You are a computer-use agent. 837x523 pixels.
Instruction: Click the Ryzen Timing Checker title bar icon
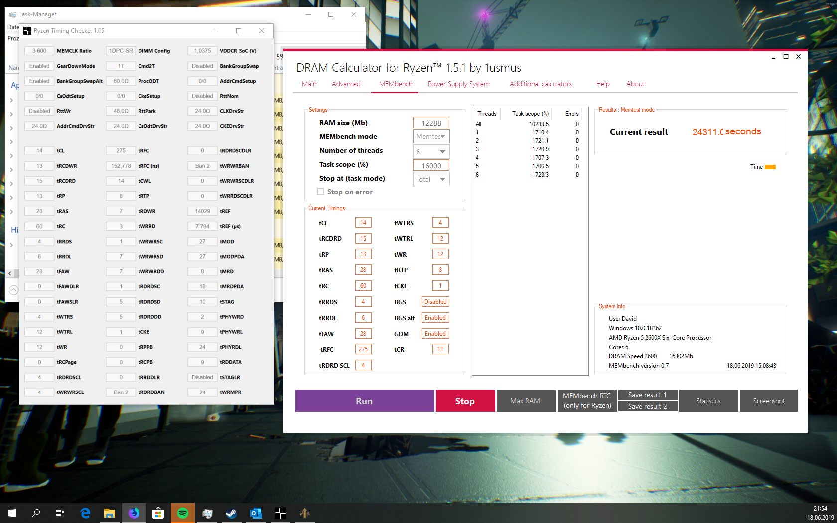pyautogui.click(x=27, y=31)
